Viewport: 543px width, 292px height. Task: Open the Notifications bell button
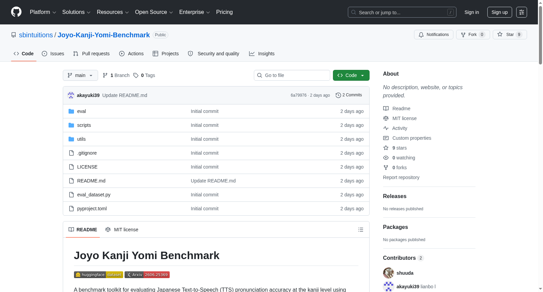[434, 35]
